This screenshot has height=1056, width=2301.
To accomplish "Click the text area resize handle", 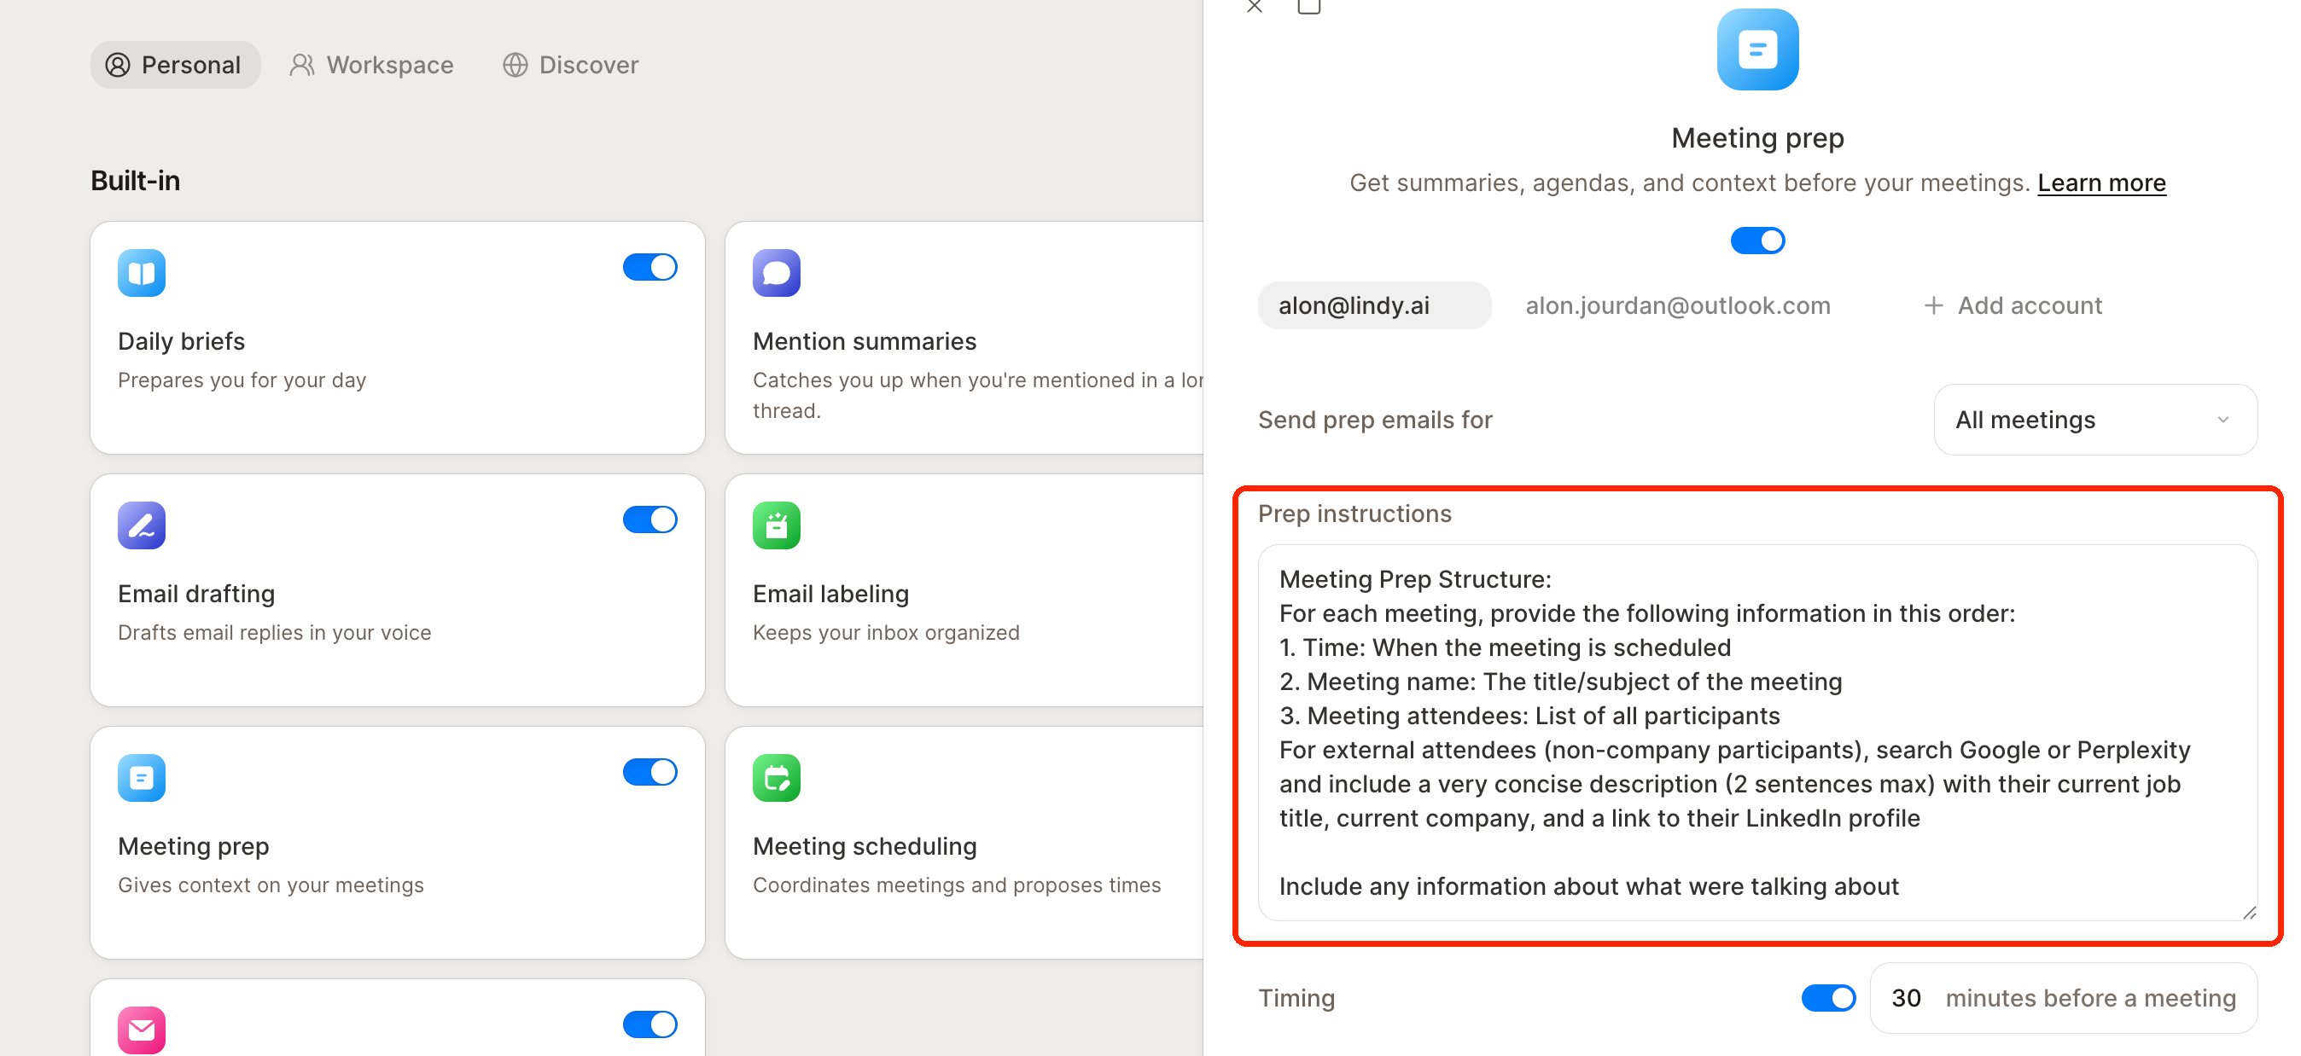I will point(2249,913).
